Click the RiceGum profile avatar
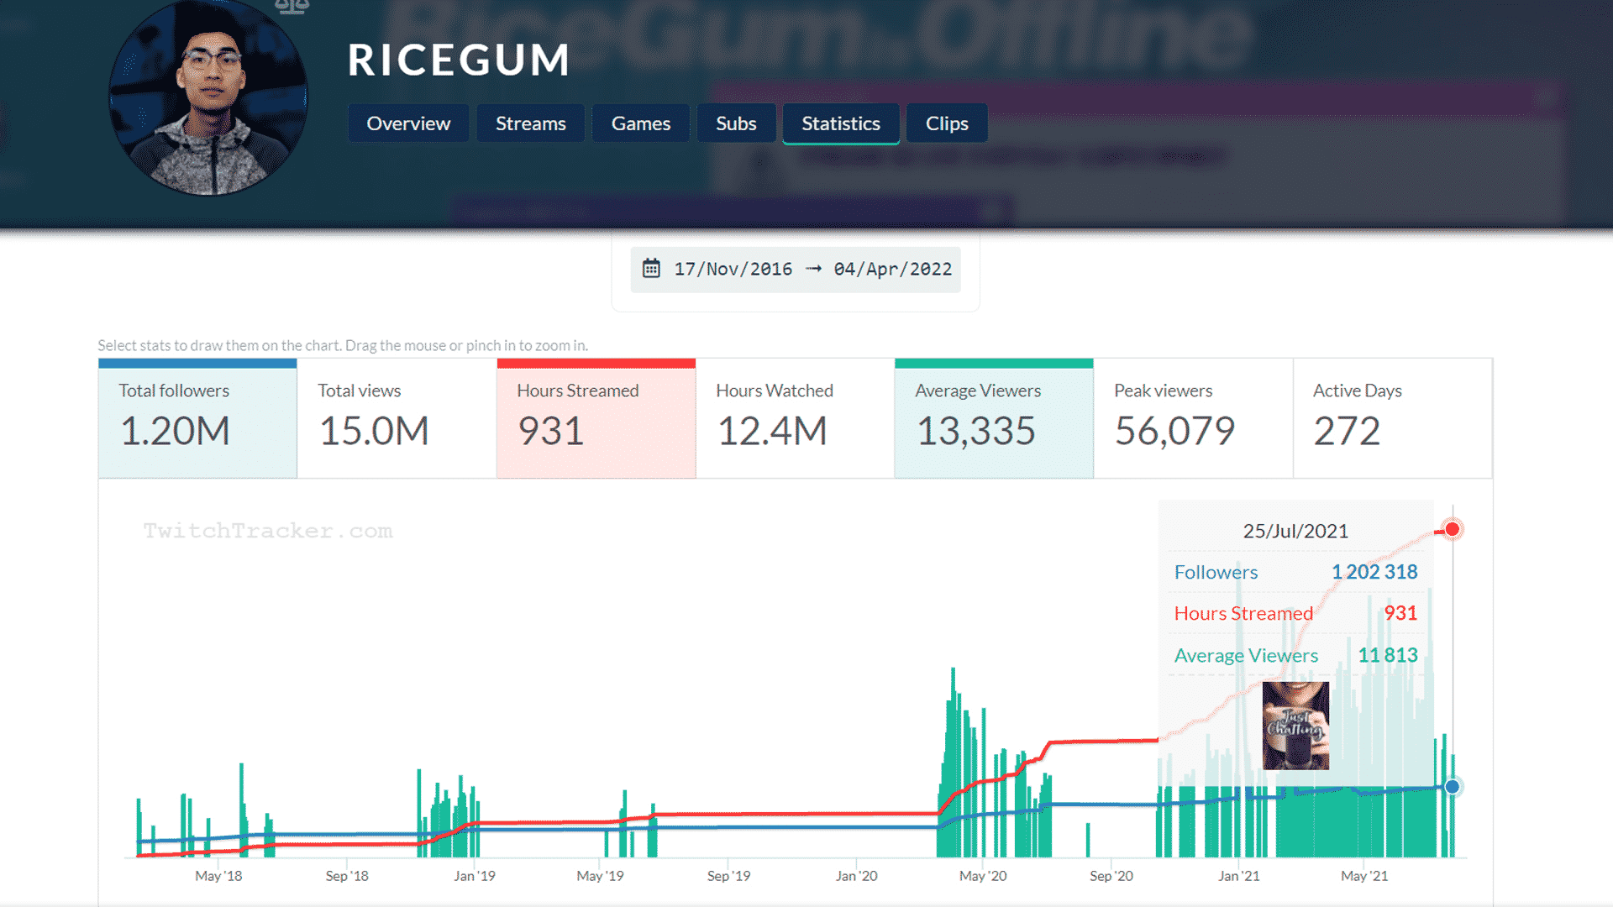The image size is (1613, 907). (208, 99)
